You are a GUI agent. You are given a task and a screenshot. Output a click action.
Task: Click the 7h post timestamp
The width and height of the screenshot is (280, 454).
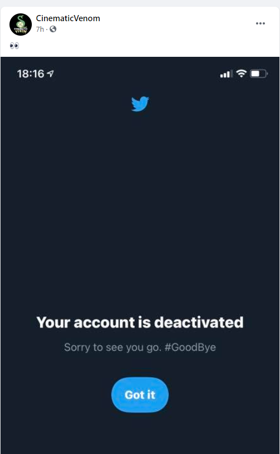point(40,29)
